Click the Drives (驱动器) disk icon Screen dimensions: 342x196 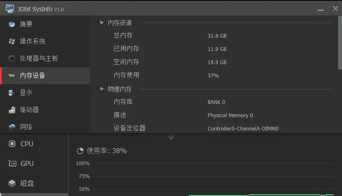(12, 110)
